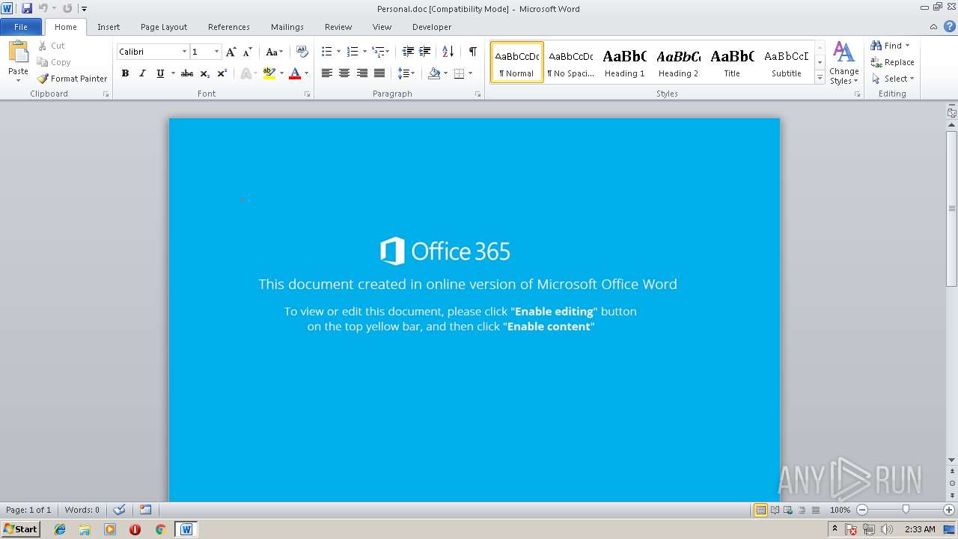Apply superscript formatting
Screen dimensions: 958x539
[222, 73]
